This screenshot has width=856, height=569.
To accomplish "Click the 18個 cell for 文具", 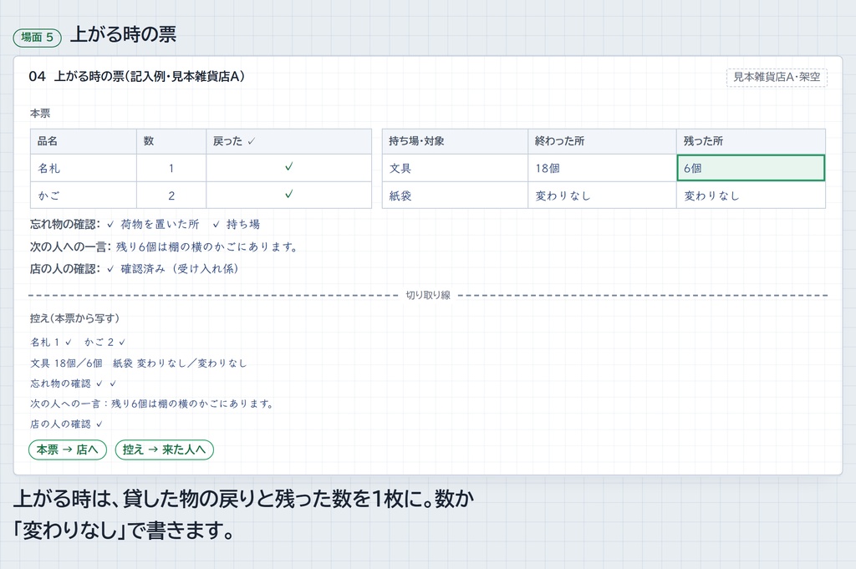I will click(602, 168).
